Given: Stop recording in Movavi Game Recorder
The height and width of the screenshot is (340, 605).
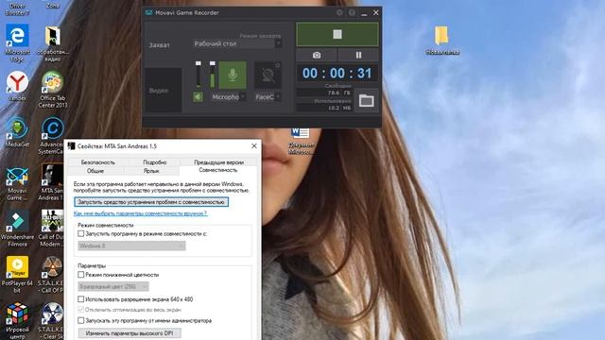Looking at the screenshot, I should (337, 34).
